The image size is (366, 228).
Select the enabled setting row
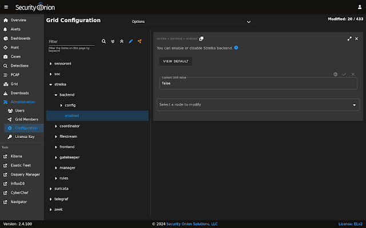[x=97, y=116]
